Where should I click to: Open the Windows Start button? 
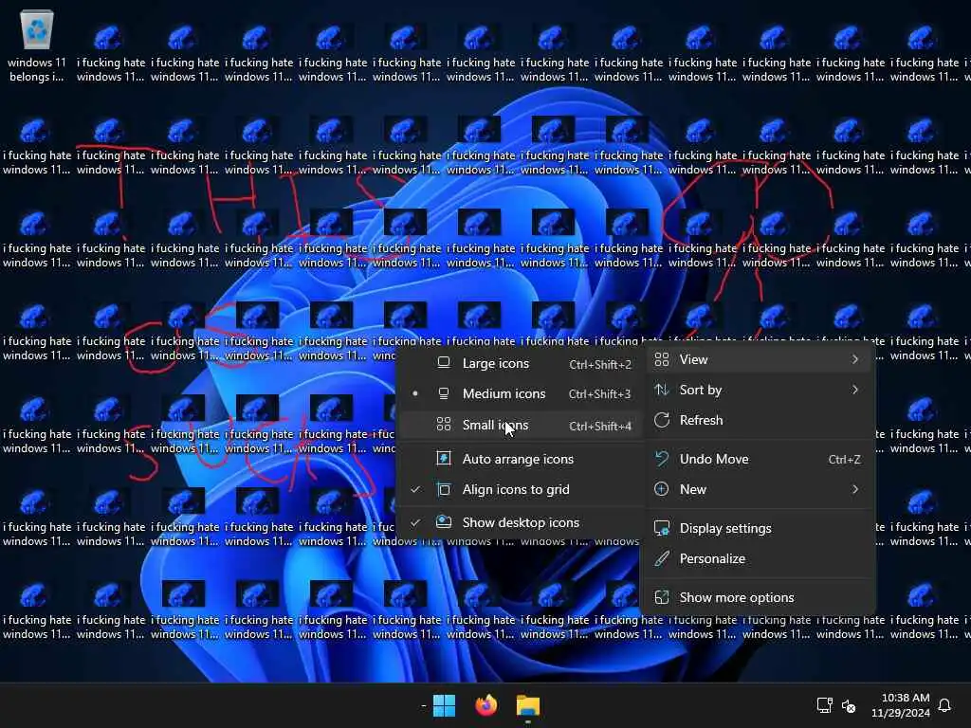pos(444,705)
